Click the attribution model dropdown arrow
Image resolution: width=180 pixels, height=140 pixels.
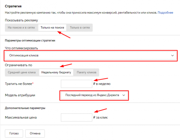tap(123, 95)
